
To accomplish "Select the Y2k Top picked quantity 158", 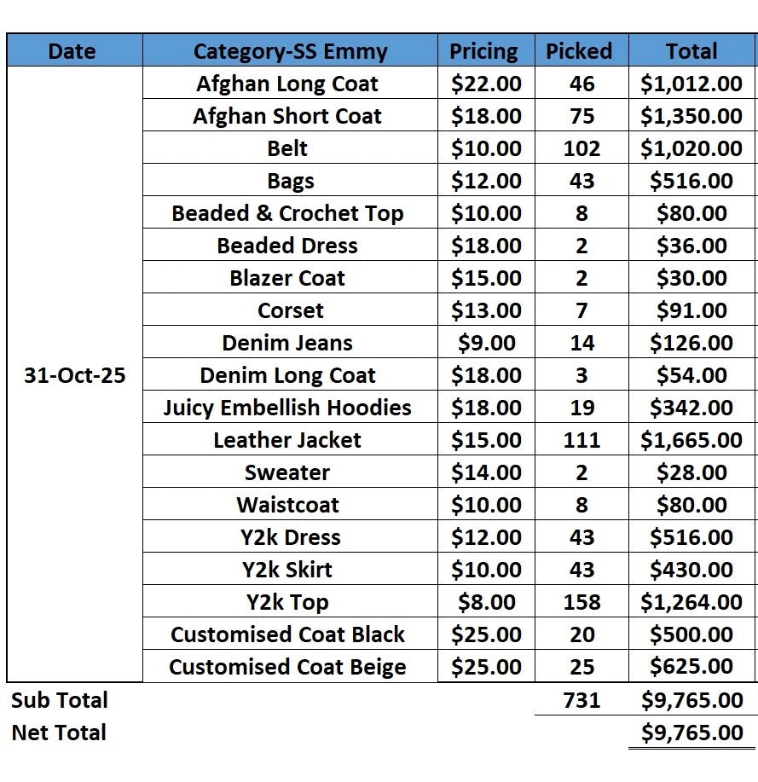I will click(582, 601).
